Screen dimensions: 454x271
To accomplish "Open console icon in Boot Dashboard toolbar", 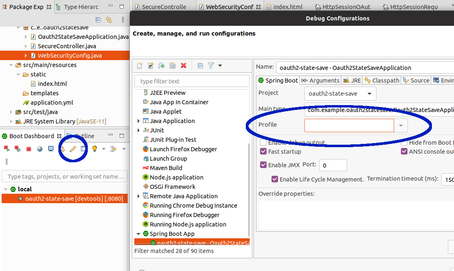I will (50, 149).
